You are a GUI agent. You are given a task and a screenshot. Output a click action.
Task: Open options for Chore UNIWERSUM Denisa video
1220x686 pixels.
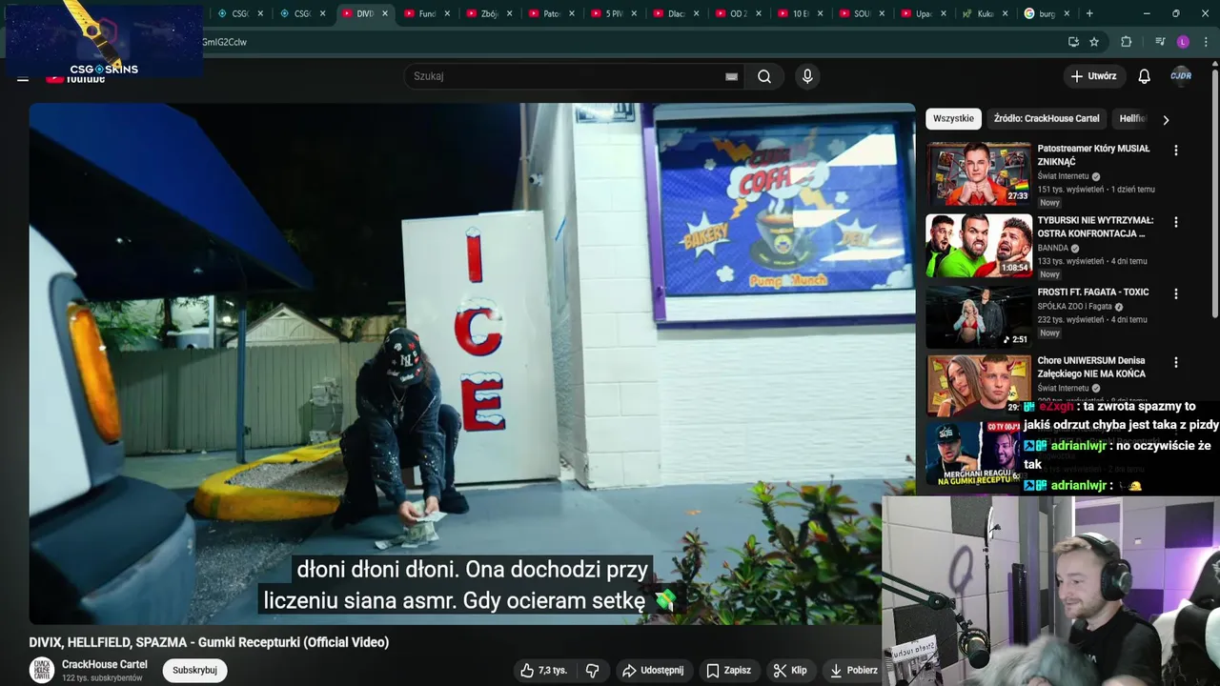[x=1176, y=363]
